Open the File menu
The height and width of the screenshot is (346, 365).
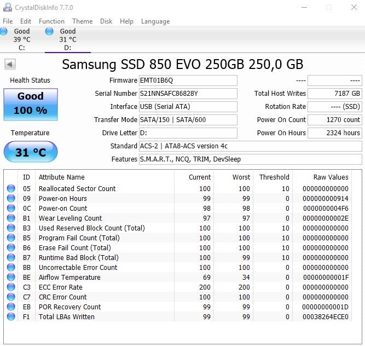click(x=8, y=21)
